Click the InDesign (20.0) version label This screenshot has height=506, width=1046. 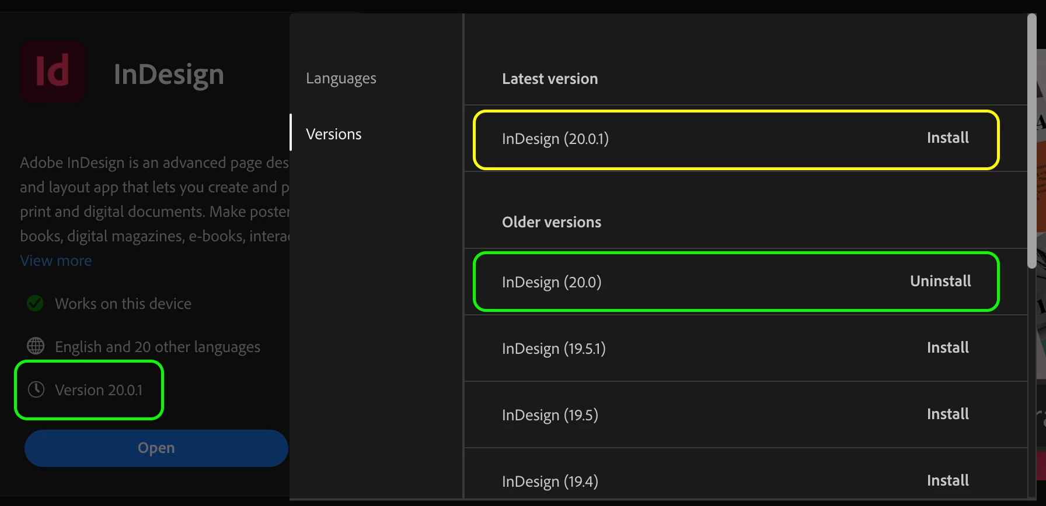(552, 282)
